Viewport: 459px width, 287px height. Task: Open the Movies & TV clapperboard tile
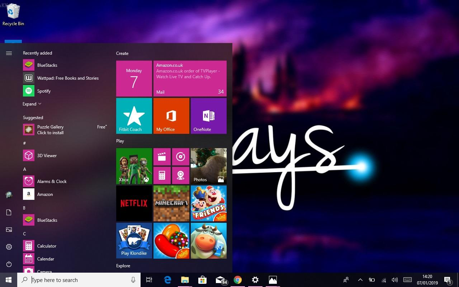coord(162,157)
